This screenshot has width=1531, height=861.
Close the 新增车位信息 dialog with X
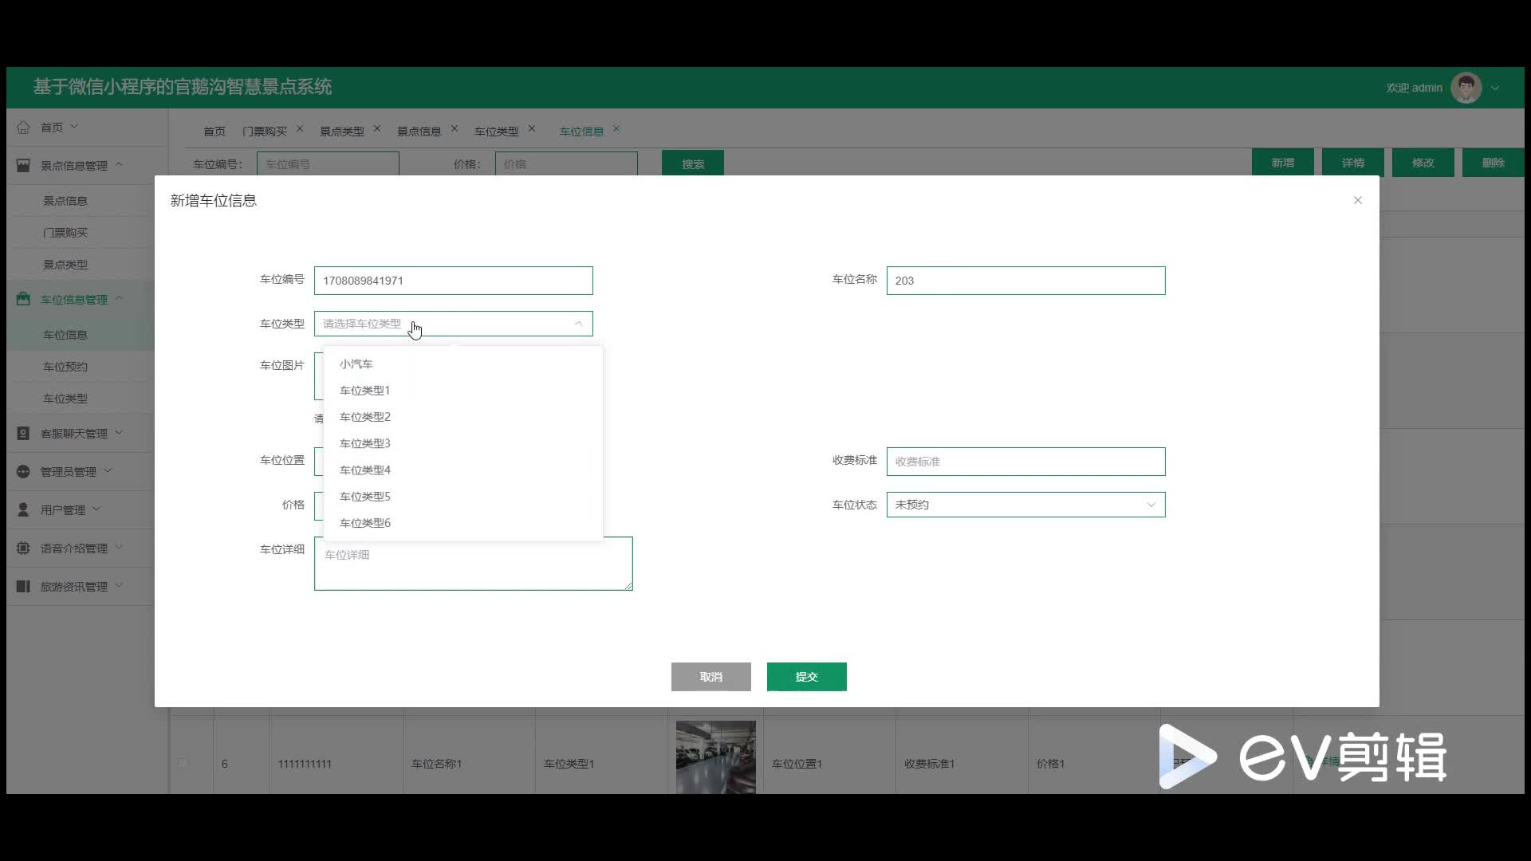tap(1357, 200)
